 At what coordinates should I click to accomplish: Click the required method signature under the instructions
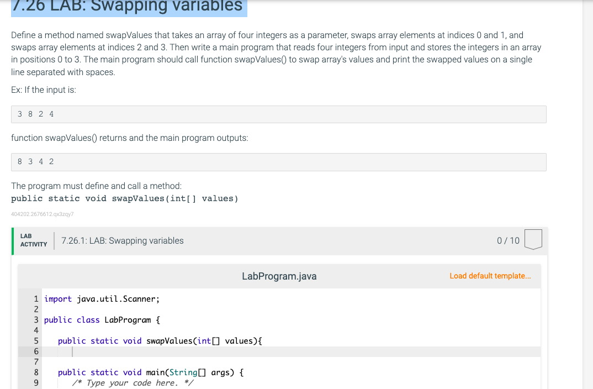125,198
